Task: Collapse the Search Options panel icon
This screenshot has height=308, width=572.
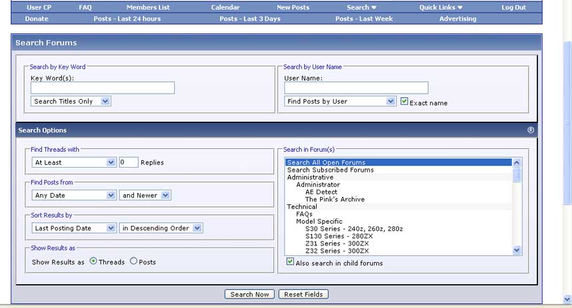Action: coord(531,130)
